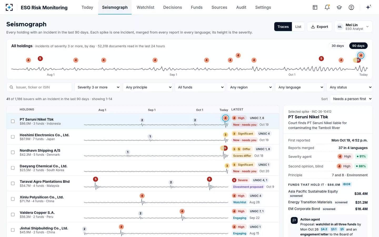Export the seismograph data
The image size is (379, 237).
319,27
